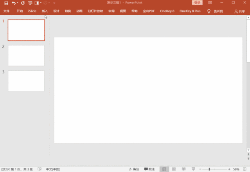This screenshot has height=172, width=250.
Task: Click the main slide editing canvas
Action: tap(148, 90)
